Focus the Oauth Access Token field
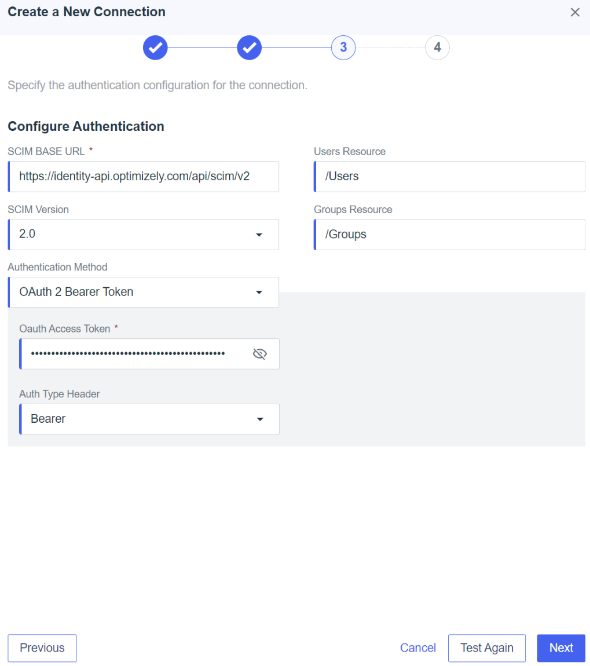590x666 pixels. [x=149, y=354]
